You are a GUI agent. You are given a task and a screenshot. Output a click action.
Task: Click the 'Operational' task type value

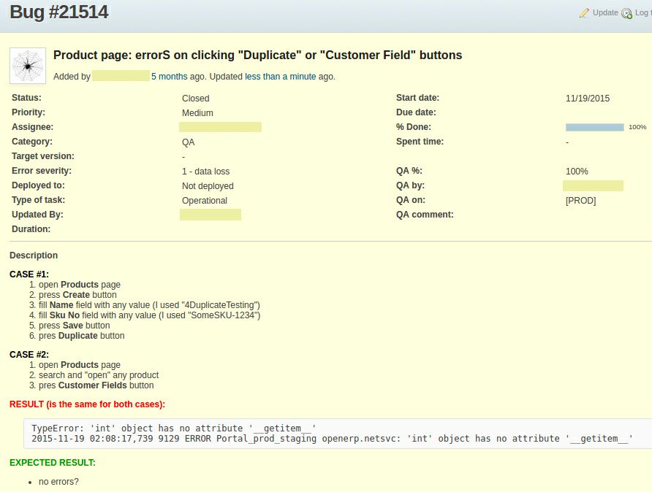(x=205, y=201)
